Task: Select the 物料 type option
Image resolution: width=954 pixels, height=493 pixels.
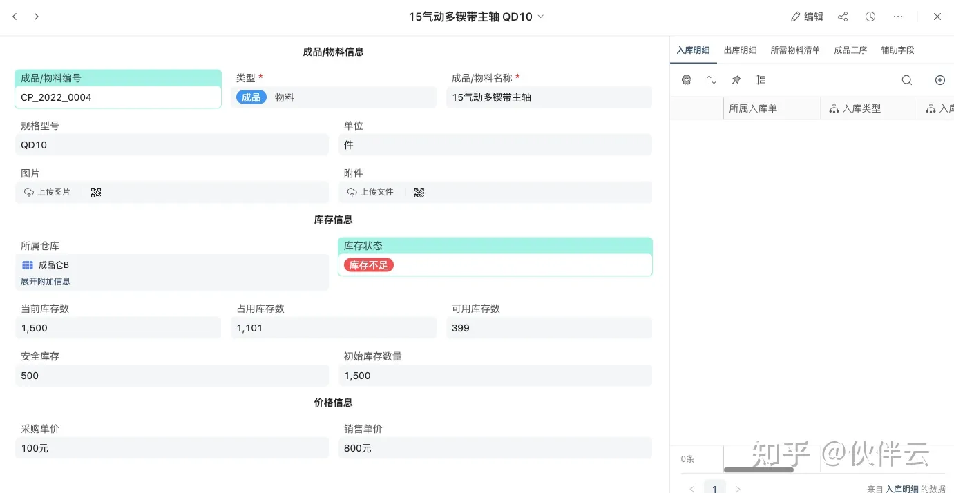Action: pyautogui.click(x=285, y=97)
